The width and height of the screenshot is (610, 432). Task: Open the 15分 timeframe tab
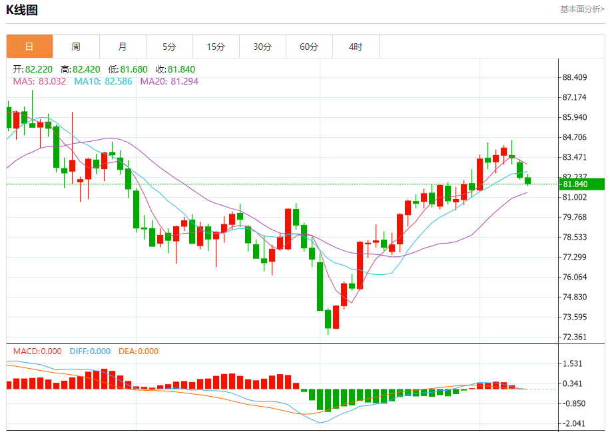pos(216,47)
